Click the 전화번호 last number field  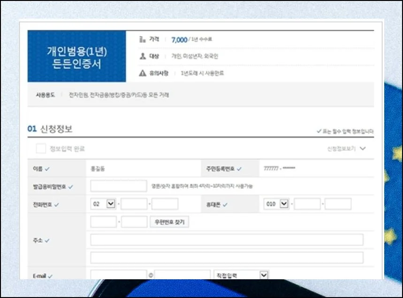coord(165,204)
